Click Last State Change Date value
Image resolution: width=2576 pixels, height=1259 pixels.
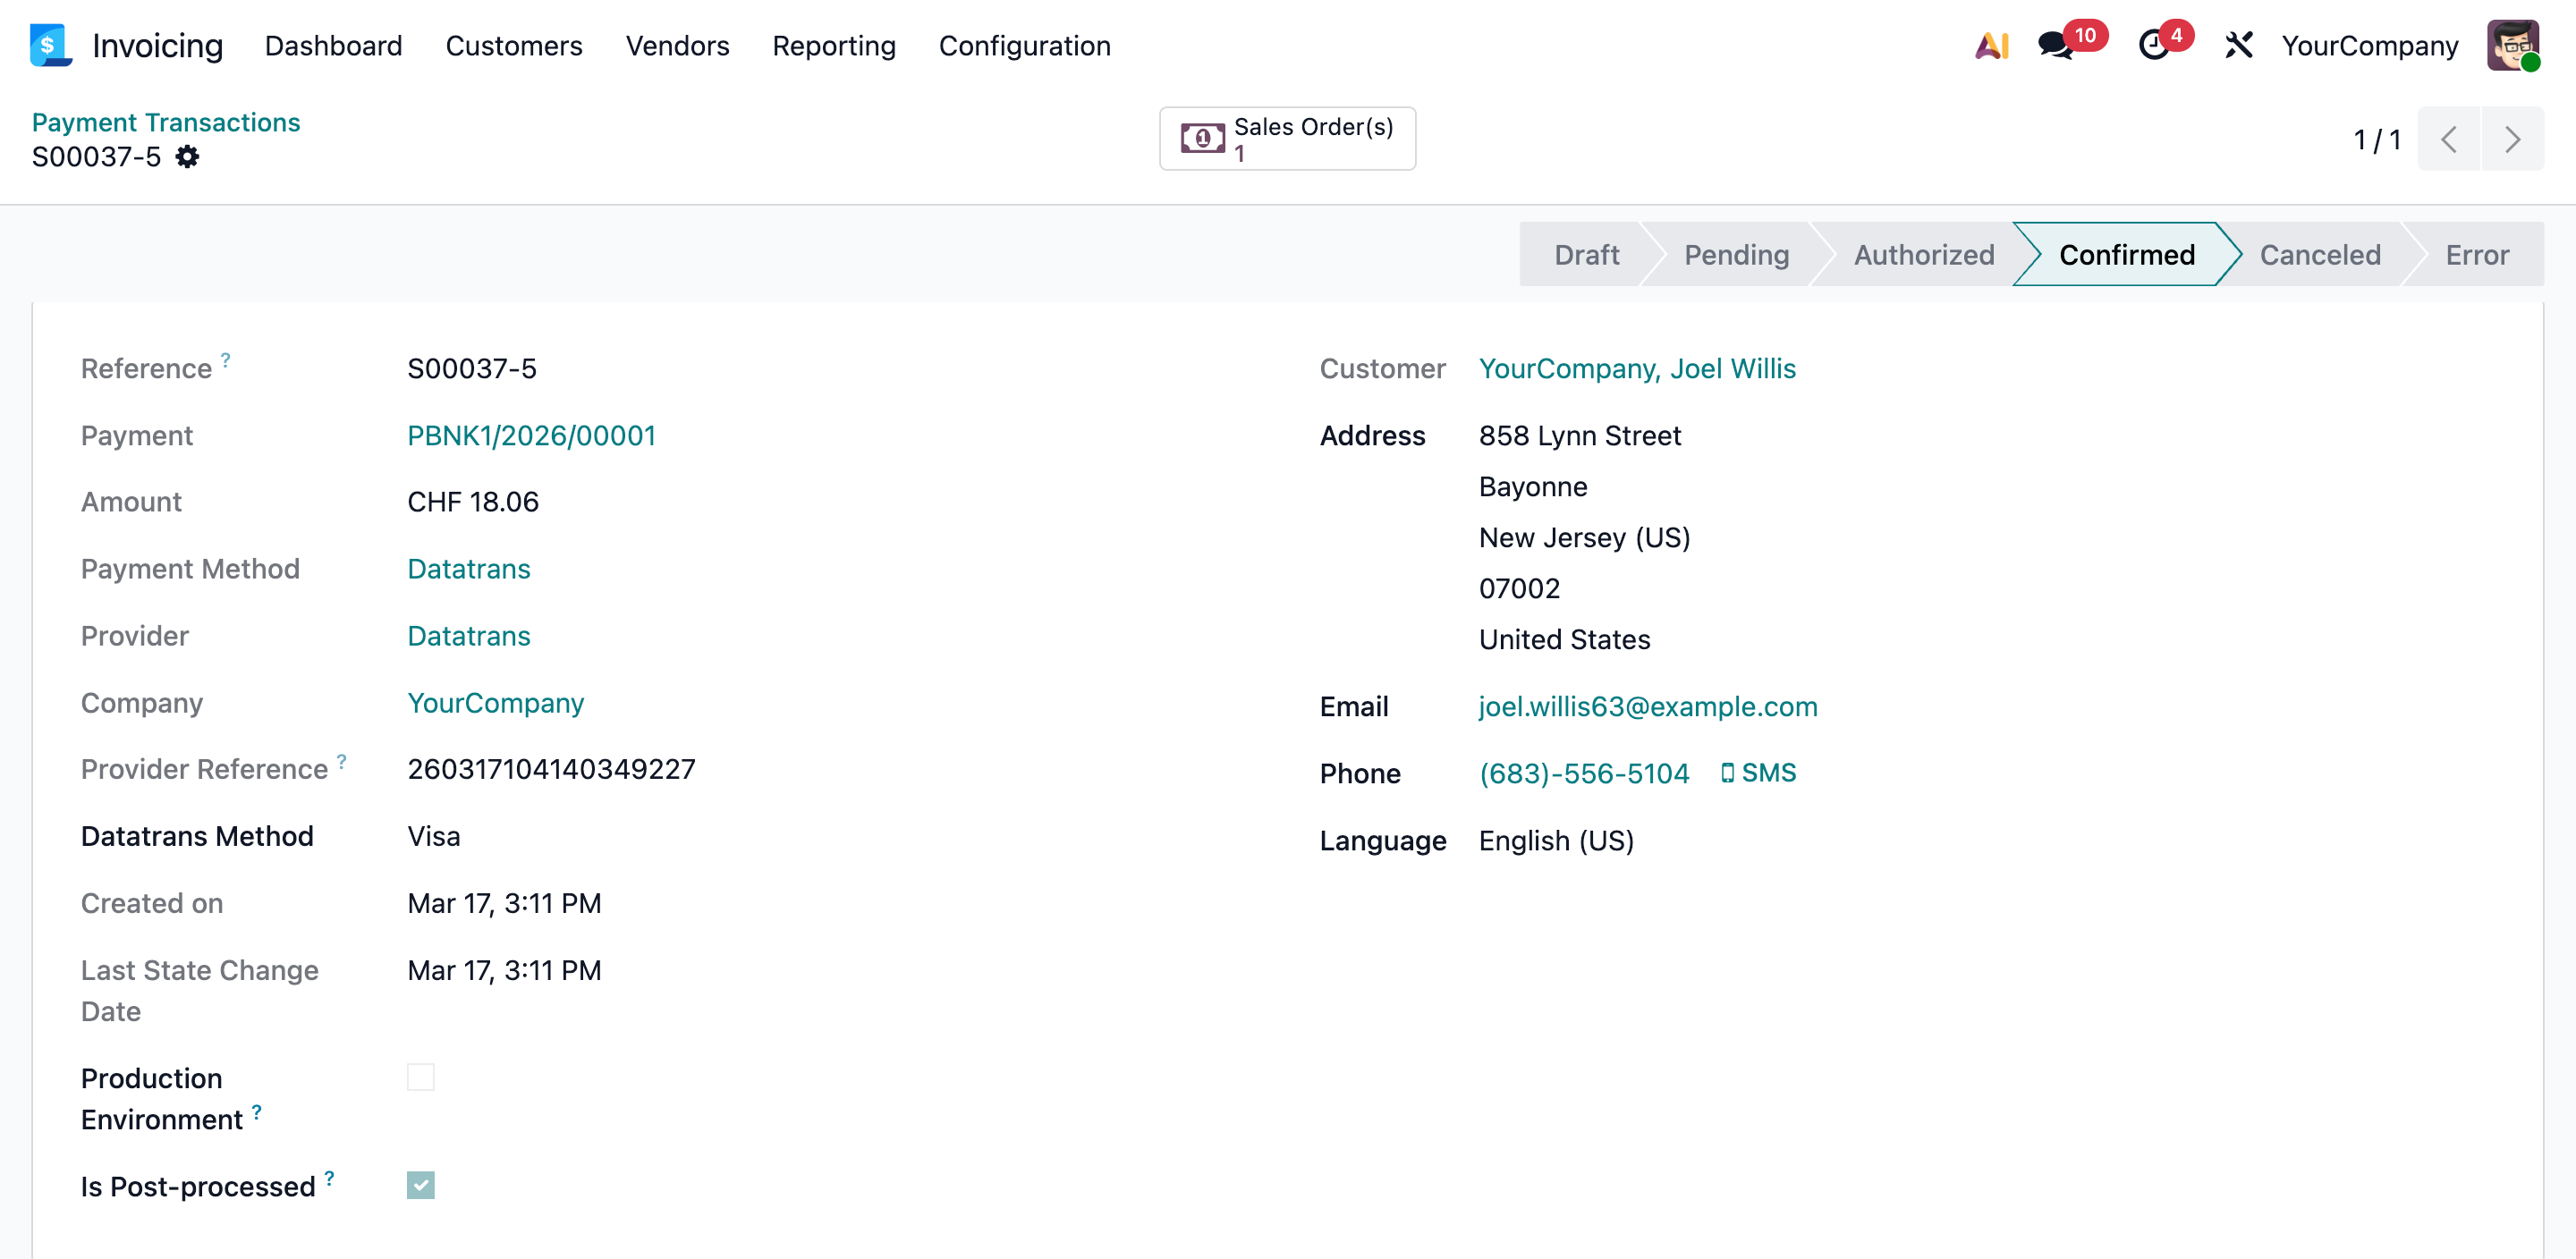coord(504,970)
